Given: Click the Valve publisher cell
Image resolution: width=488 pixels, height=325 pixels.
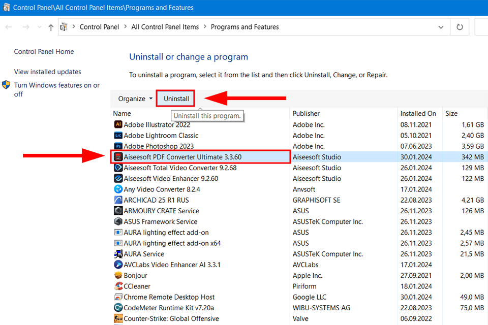Looking at the screenshot, I should point(300,318).
